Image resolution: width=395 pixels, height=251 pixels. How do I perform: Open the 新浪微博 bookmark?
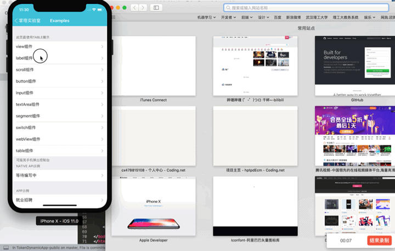(294, 17)
